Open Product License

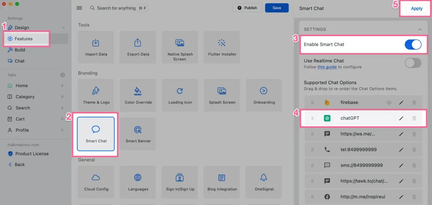[x=32, y=154]
